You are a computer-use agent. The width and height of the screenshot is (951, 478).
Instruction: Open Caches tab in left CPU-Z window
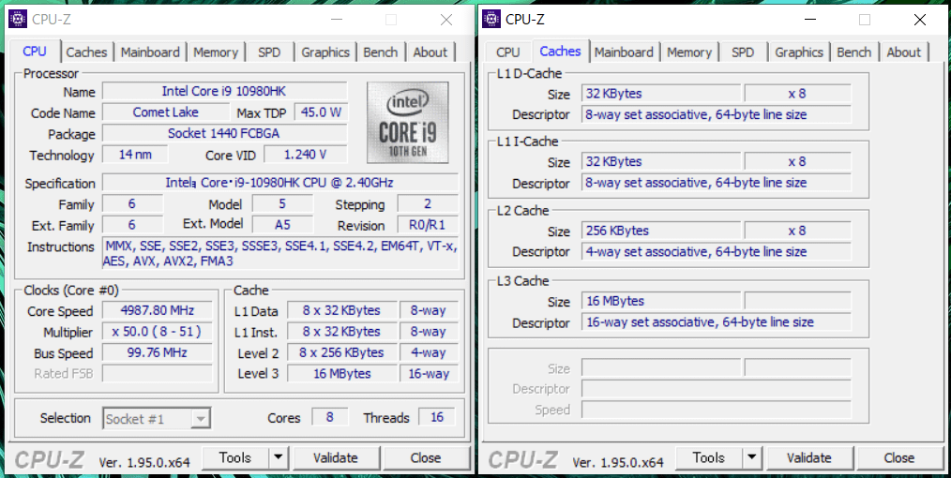[86, 52]
